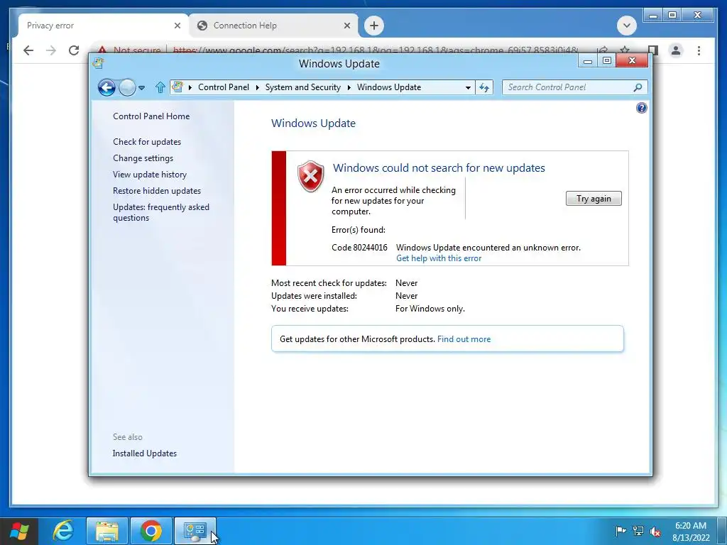Screen dimensions: 727x545
Task: Open Restore hidden updates
Action: click(157, 190)
